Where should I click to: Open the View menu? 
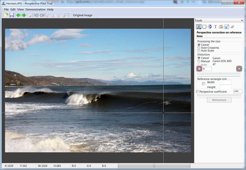(20, 9)
